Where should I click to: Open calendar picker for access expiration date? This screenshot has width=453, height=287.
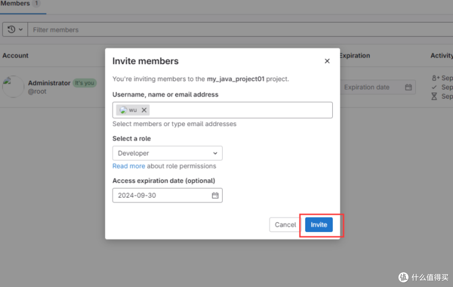click(x=215, y=196)
